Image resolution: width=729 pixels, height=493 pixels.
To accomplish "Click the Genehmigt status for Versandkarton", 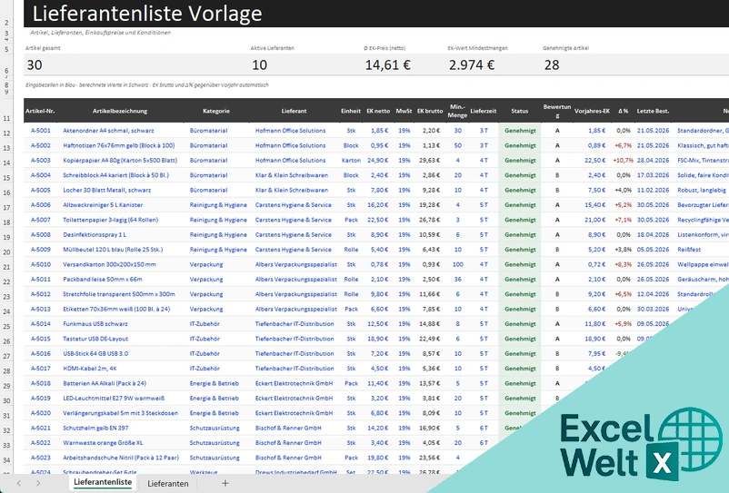I will 520,264.
